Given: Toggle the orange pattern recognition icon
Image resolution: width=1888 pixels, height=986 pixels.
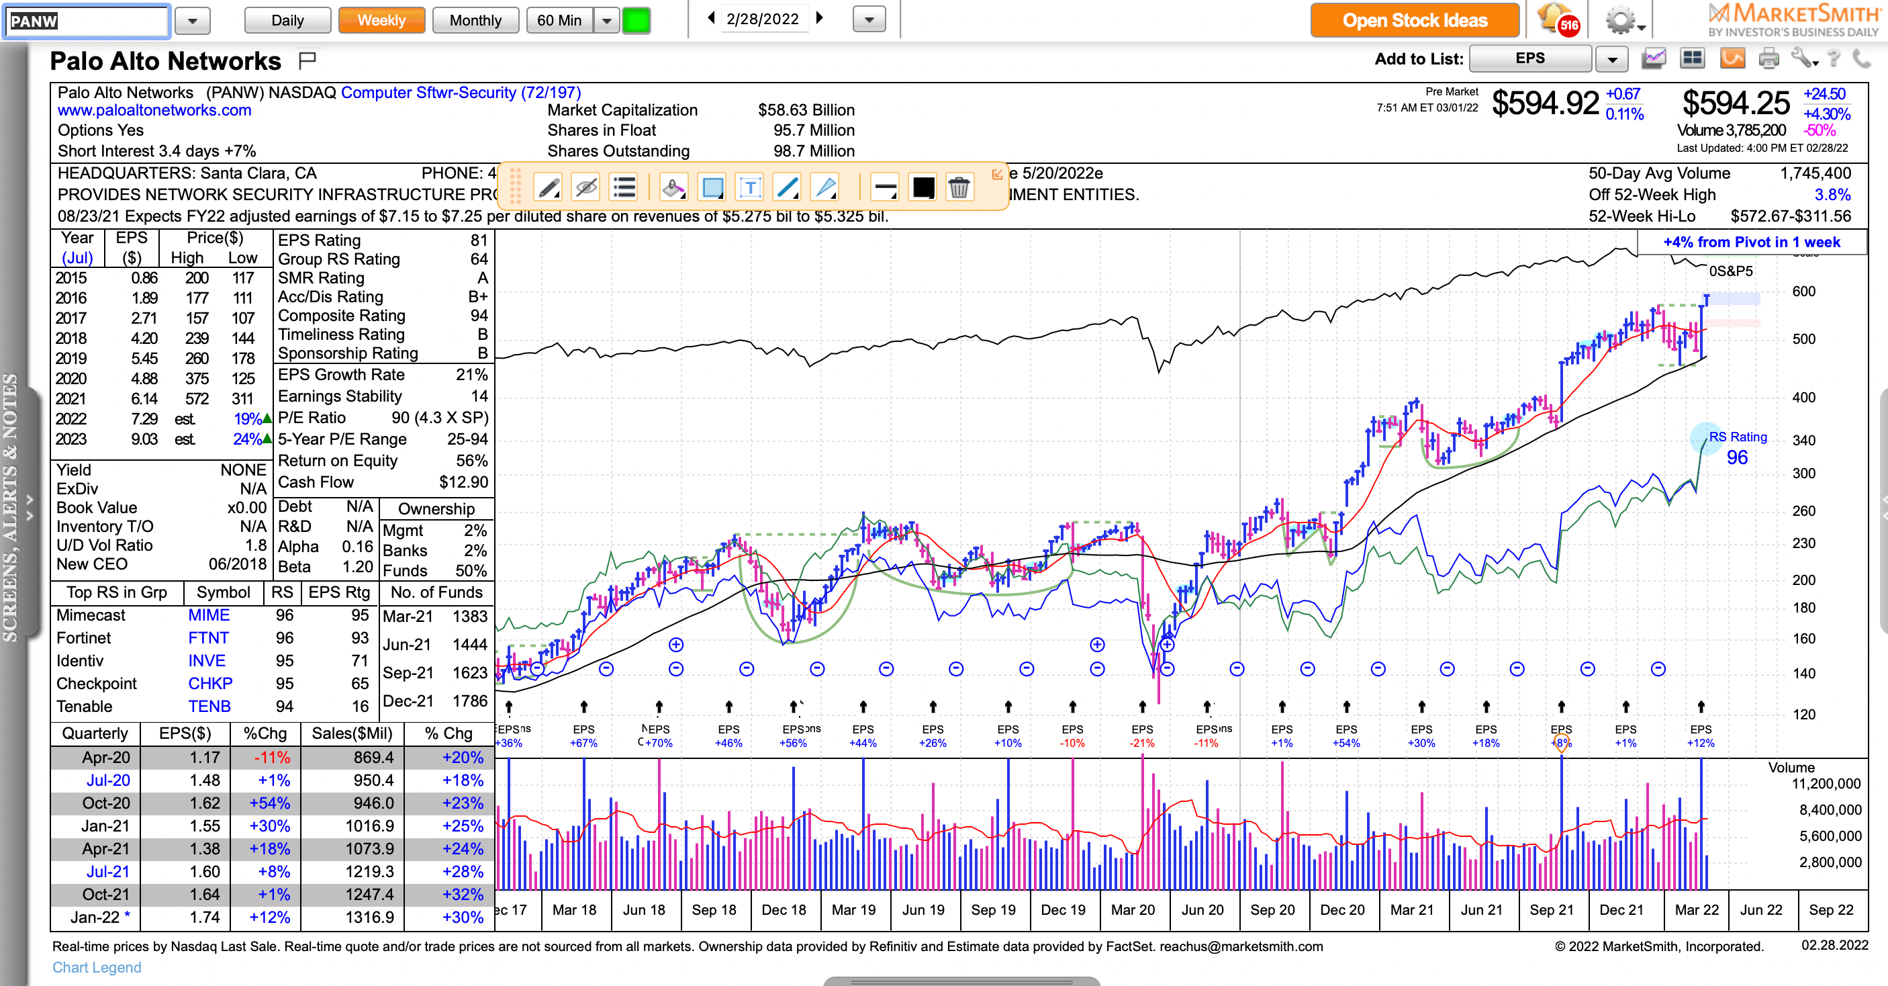Looking at the screenshot, I should [x=1732, y=58].
